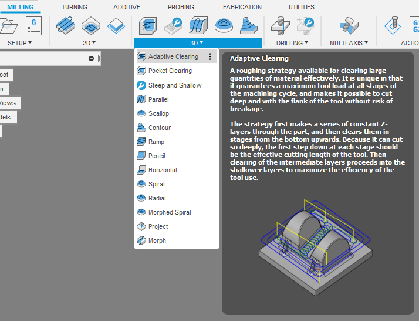The height and width of the screenshot is (321, 419).
Task: Expand the MULTI-AXIS dropdown
Action: click(349, 43)
